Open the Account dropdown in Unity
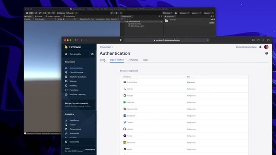The height and width of the screenshot is (155, 276). pos(184,13)
